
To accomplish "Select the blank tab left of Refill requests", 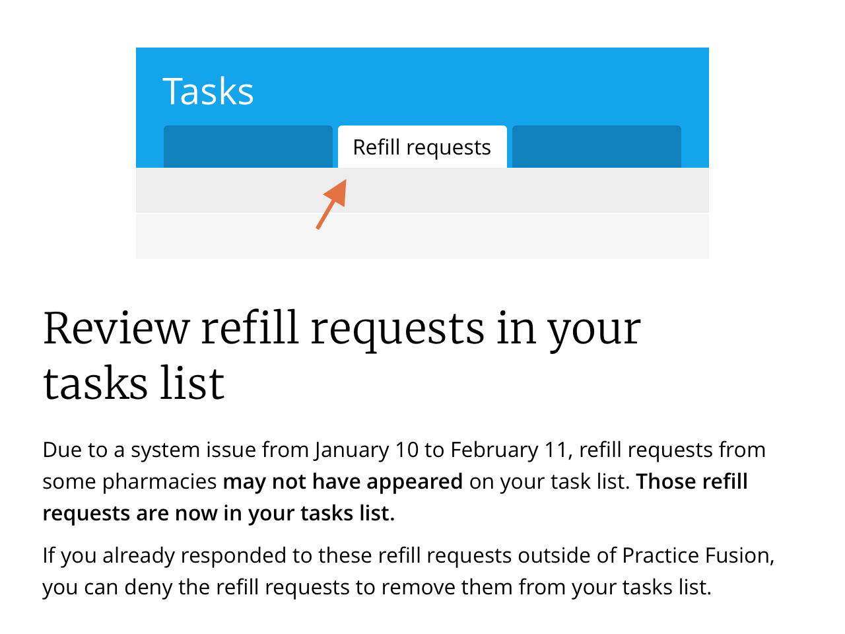I will tap(248, 147).
